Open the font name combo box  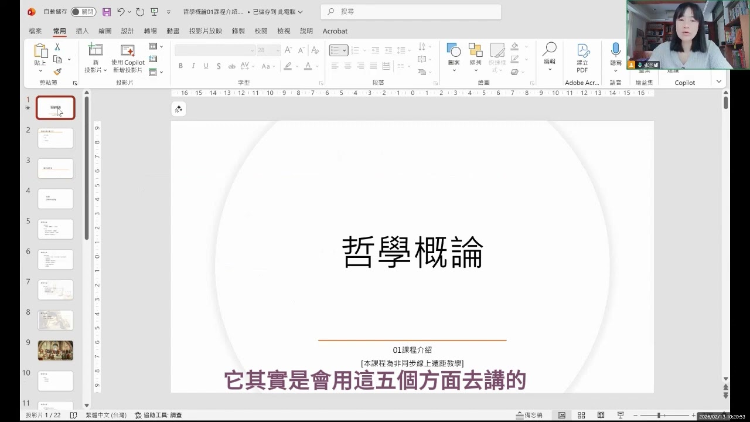click(x=215, y=50)
